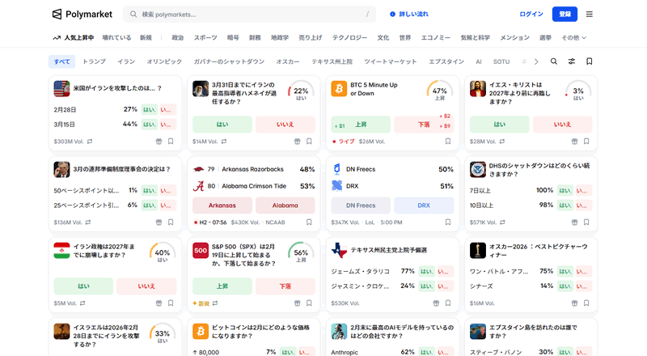This screenshot has height=356, width=647.
Task: Bookmark the Arkansas vs Alabama market
Action: tap(309, 222)
